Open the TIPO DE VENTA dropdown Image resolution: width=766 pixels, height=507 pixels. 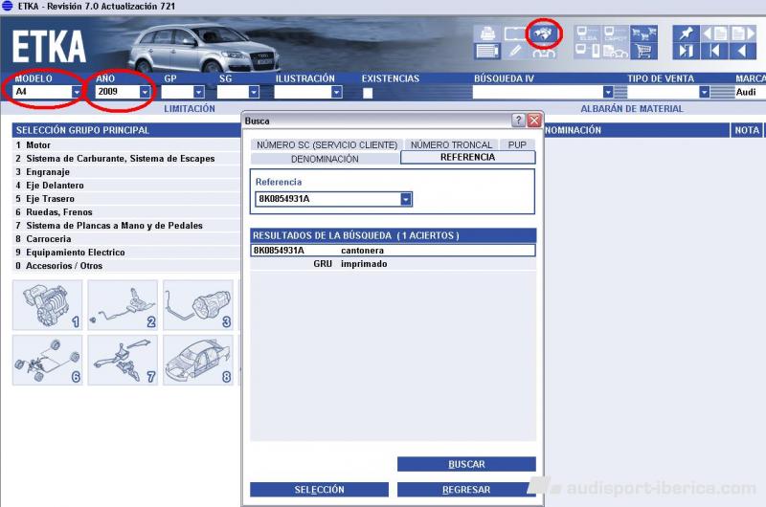[704, 92]
